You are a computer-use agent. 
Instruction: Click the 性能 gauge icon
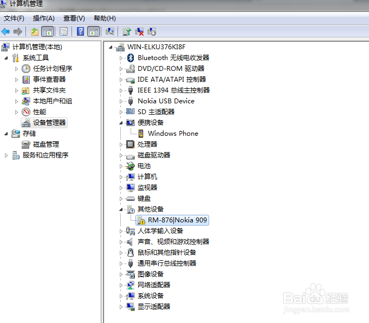(26, 112)
